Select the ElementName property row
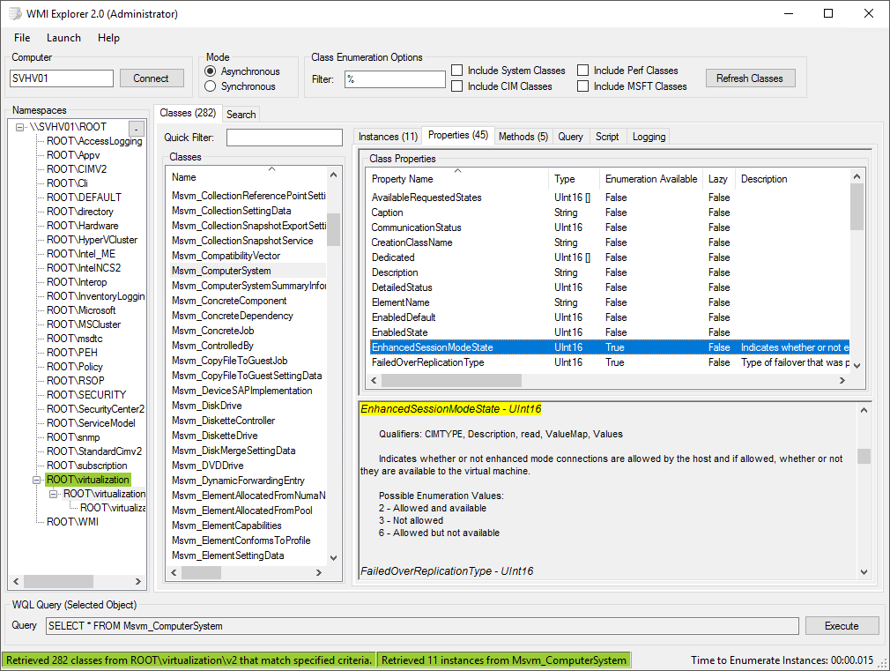Viewport: 890px width, 671px height. (610, 302)
